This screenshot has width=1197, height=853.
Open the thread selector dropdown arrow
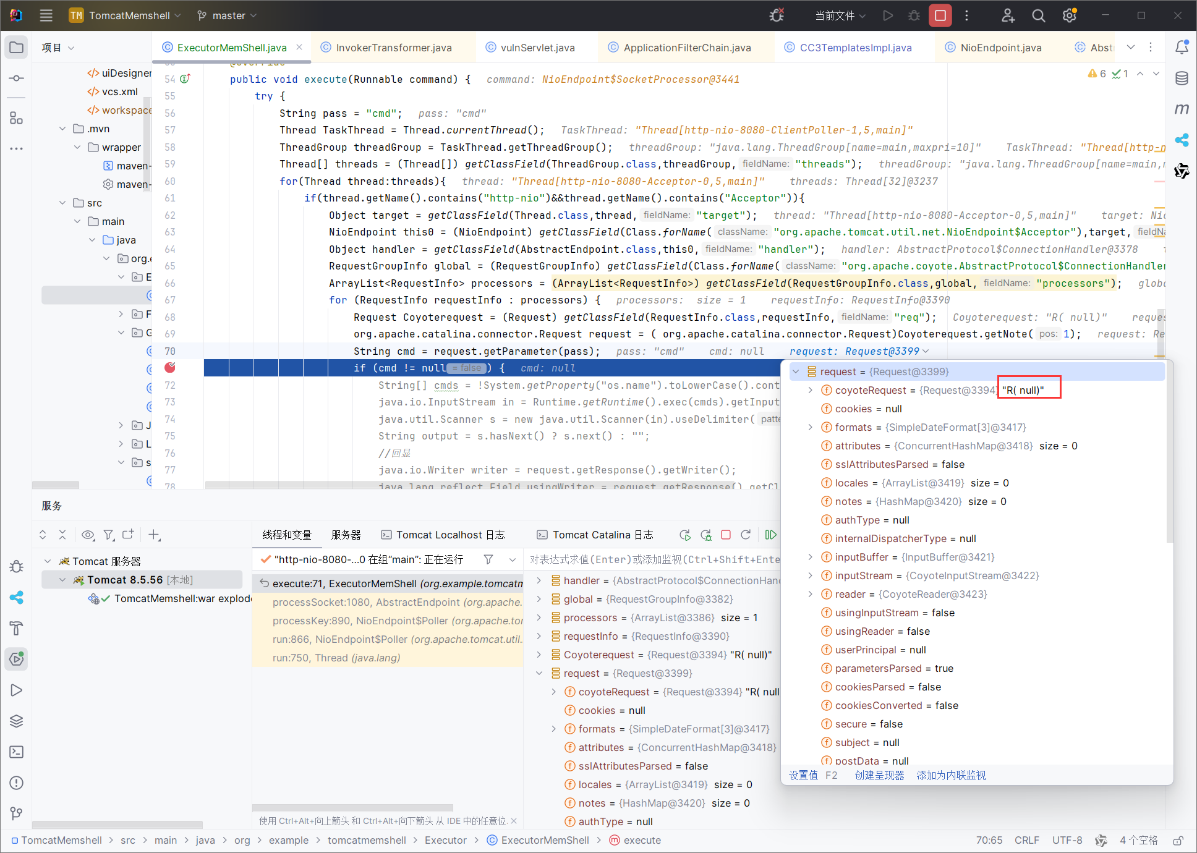[513, 559]
